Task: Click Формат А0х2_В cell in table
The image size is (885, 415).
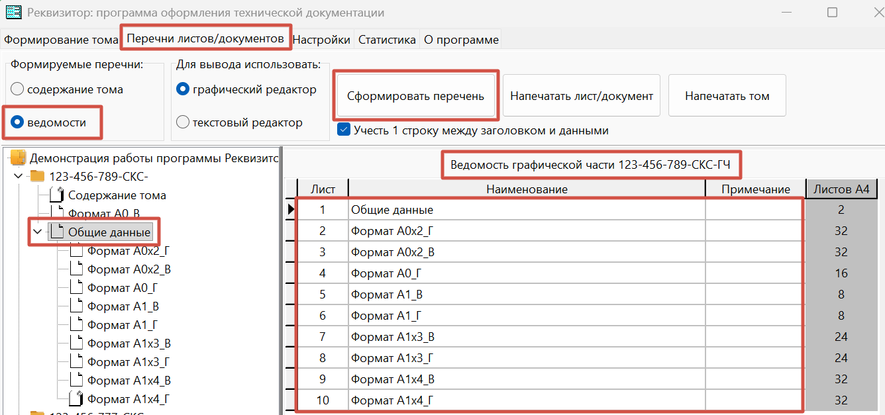Action: pyautogui.click(x=527, y=252)
